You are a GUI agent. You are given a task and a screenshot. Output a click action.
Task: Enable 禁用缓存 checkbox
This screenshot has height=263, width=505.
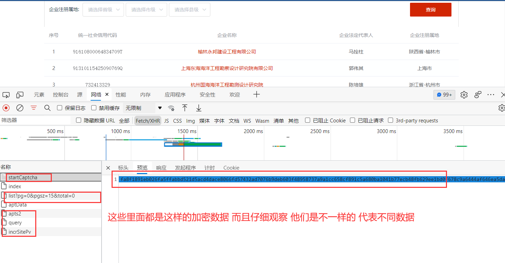coord(94,108)
